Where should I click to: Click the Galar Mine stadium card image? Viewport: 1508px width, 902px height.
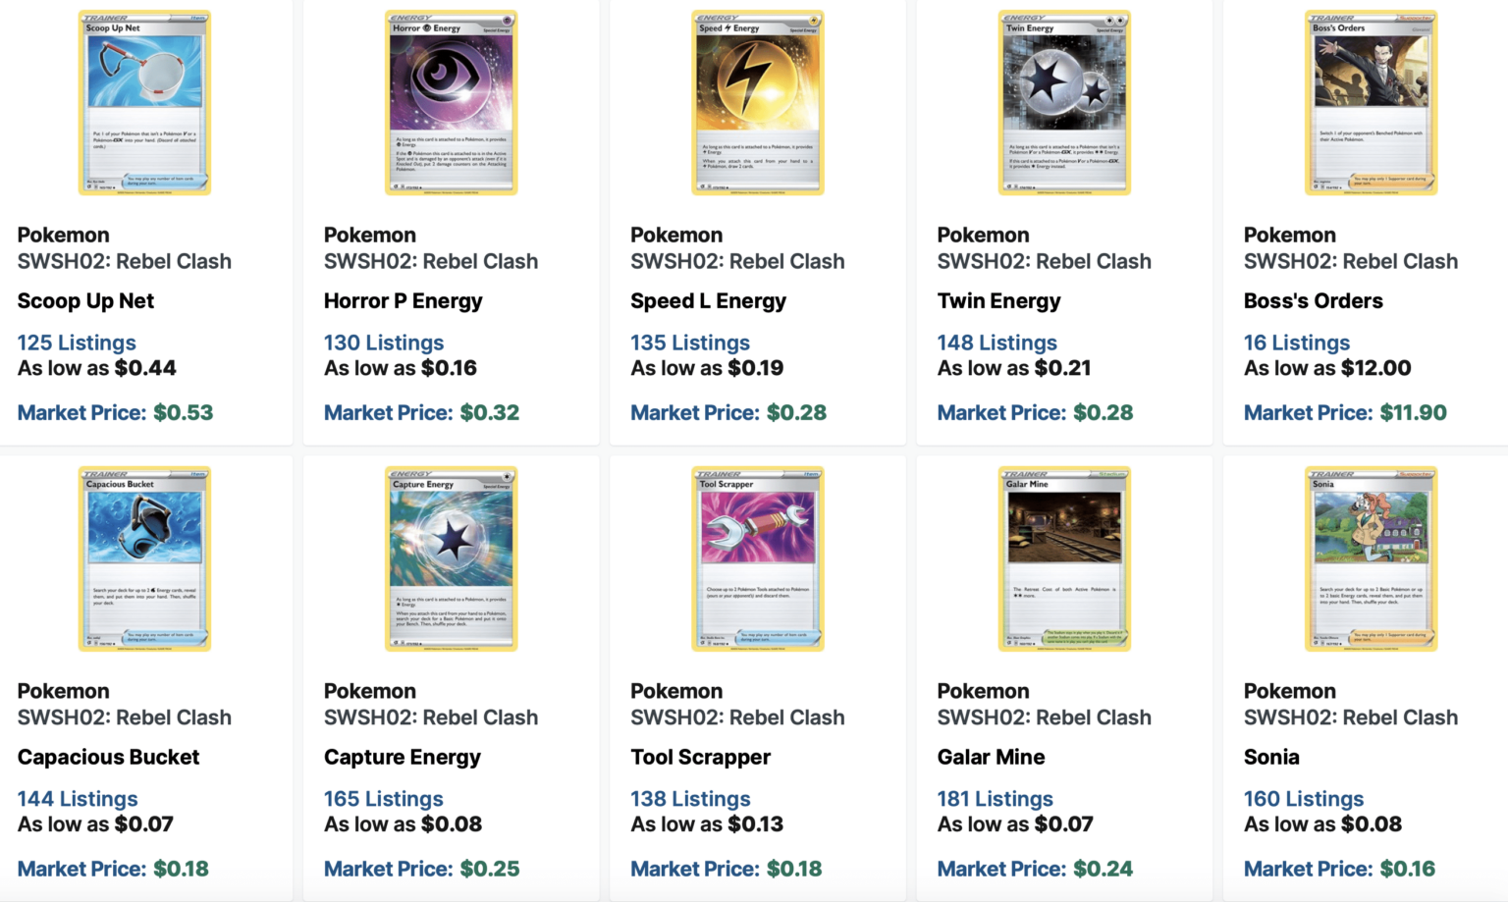click(x=1063, y=558)
